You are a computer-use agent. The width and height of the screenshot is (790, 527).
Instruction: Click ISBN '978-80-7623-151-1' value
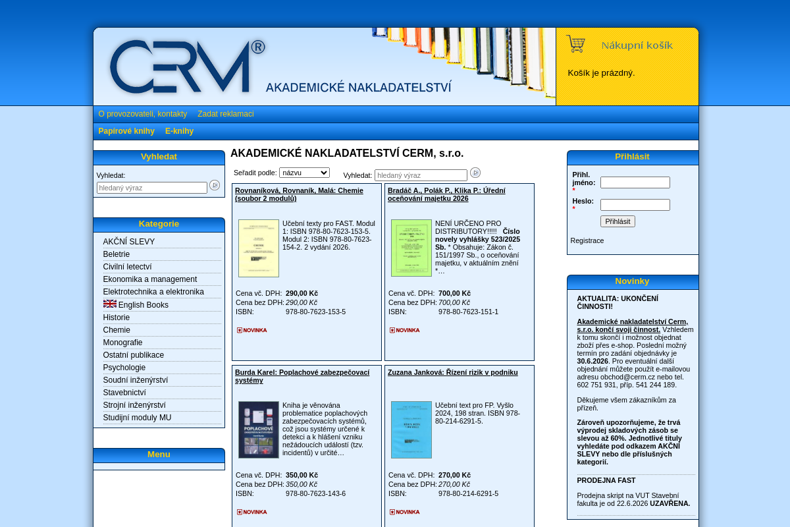point(468,312)
